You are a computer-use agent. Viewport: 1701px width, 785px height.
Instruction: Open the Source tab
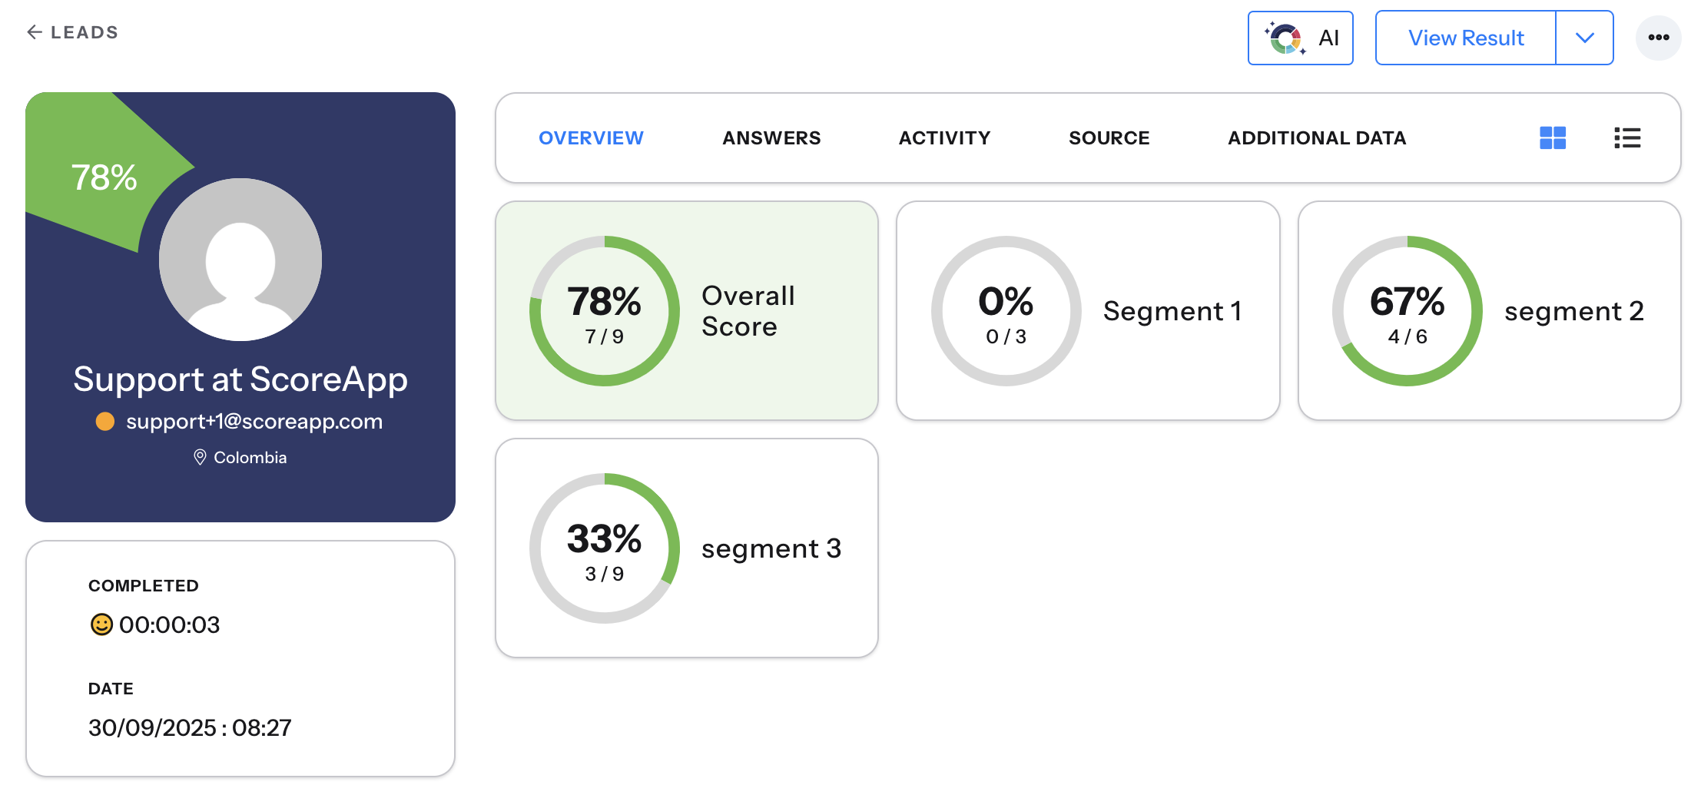point(1109,138)
